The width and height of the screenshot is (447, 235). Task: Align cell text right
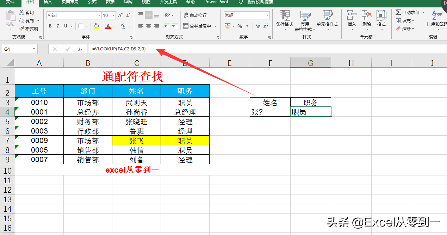pyautogui.click(x=156, y=26)
